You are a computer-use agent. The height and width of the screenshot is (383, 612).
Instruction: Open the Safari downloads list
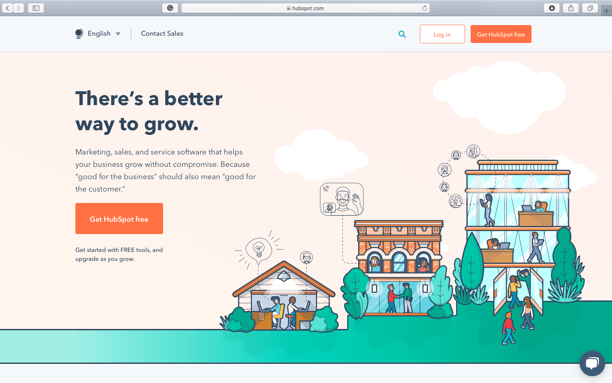pos(552,8)
